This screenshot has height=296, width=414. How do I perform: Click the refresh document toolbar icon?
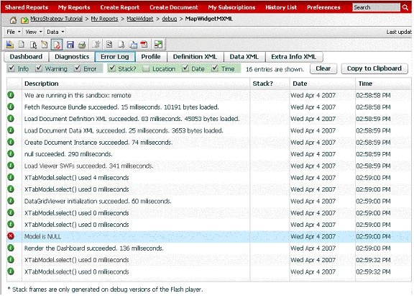[109, 45]
